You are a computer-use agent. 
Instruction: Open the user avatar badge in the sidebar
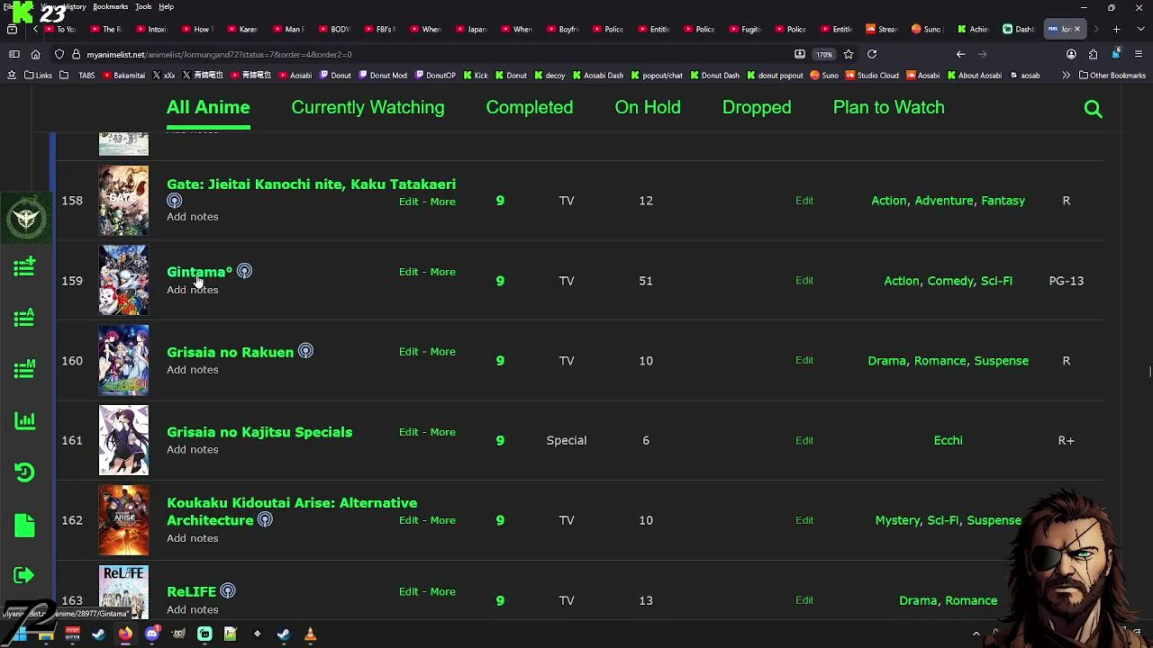(25, 219)
